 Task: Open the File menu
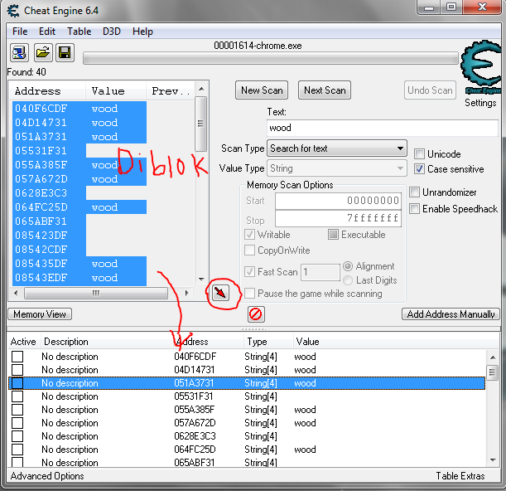[20, 32]
